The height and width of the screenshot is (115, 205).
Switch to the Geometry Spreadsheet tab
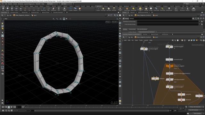click(58, 12)
